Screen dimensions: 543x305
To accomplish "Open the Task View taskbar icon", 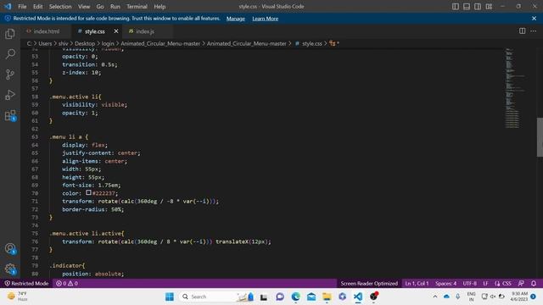I will pyautogui.click(x=264, y=297).
